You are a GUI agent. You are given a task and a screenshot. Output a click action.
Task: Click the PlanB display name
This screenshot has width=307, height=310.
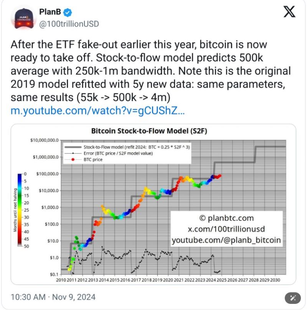pyautogui.click(x=50, y=12)
